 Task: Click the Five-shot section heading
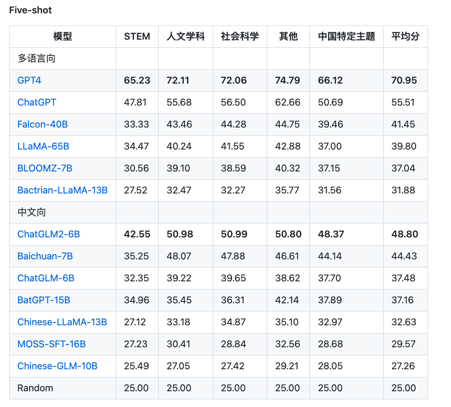(30, 10)
